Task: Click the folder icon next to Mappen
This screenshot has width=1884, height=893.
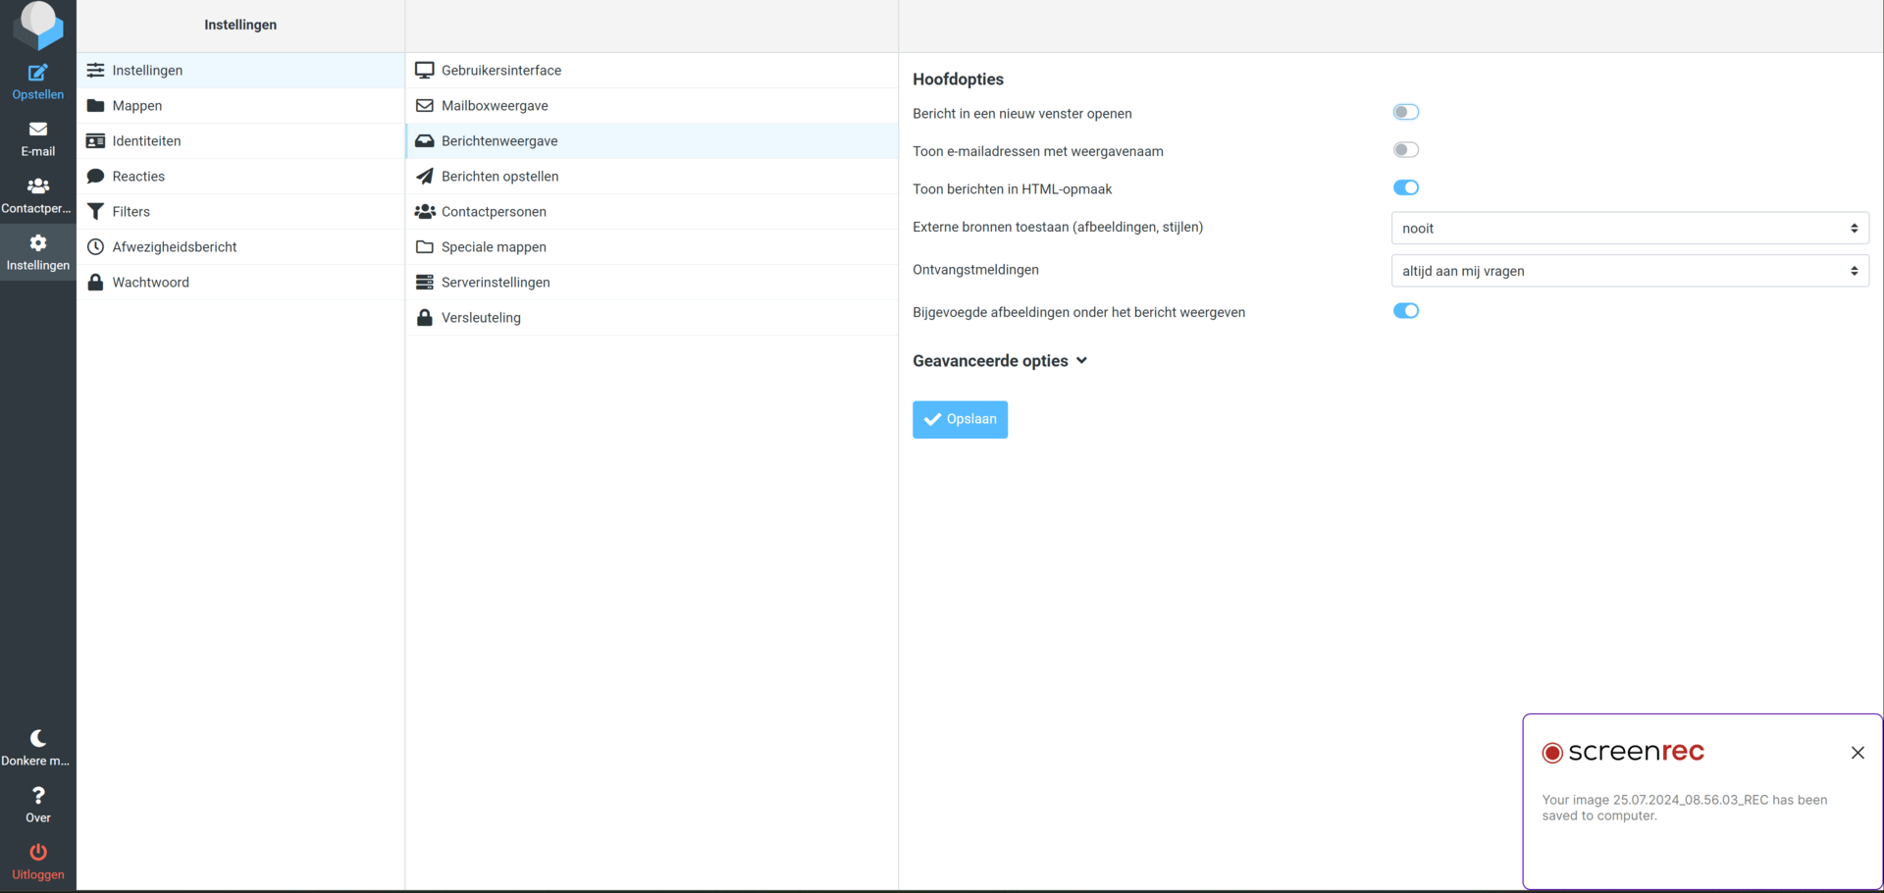Action: click(x=95, y=106)
